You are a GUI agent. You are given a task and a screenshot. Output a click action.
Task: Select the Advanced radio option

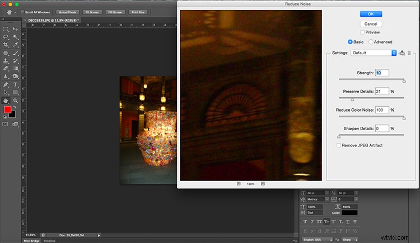tap(371, 42)
